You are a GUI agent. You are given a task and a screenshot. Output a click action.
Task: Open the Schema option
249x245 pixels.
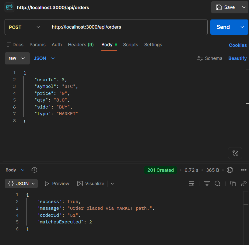(x=209, y=58)
